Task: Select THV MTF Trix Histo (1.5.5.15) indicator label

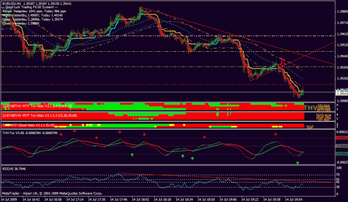Action: (x=37, y=106)
